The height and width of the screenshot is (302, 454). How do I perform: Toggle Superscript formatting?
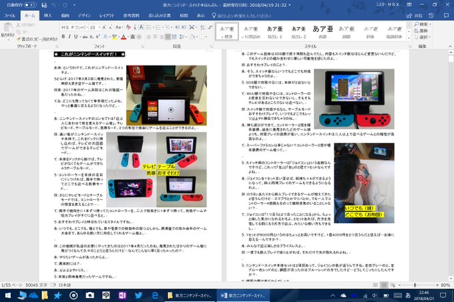pyautogui.click(x=98, y=37)
